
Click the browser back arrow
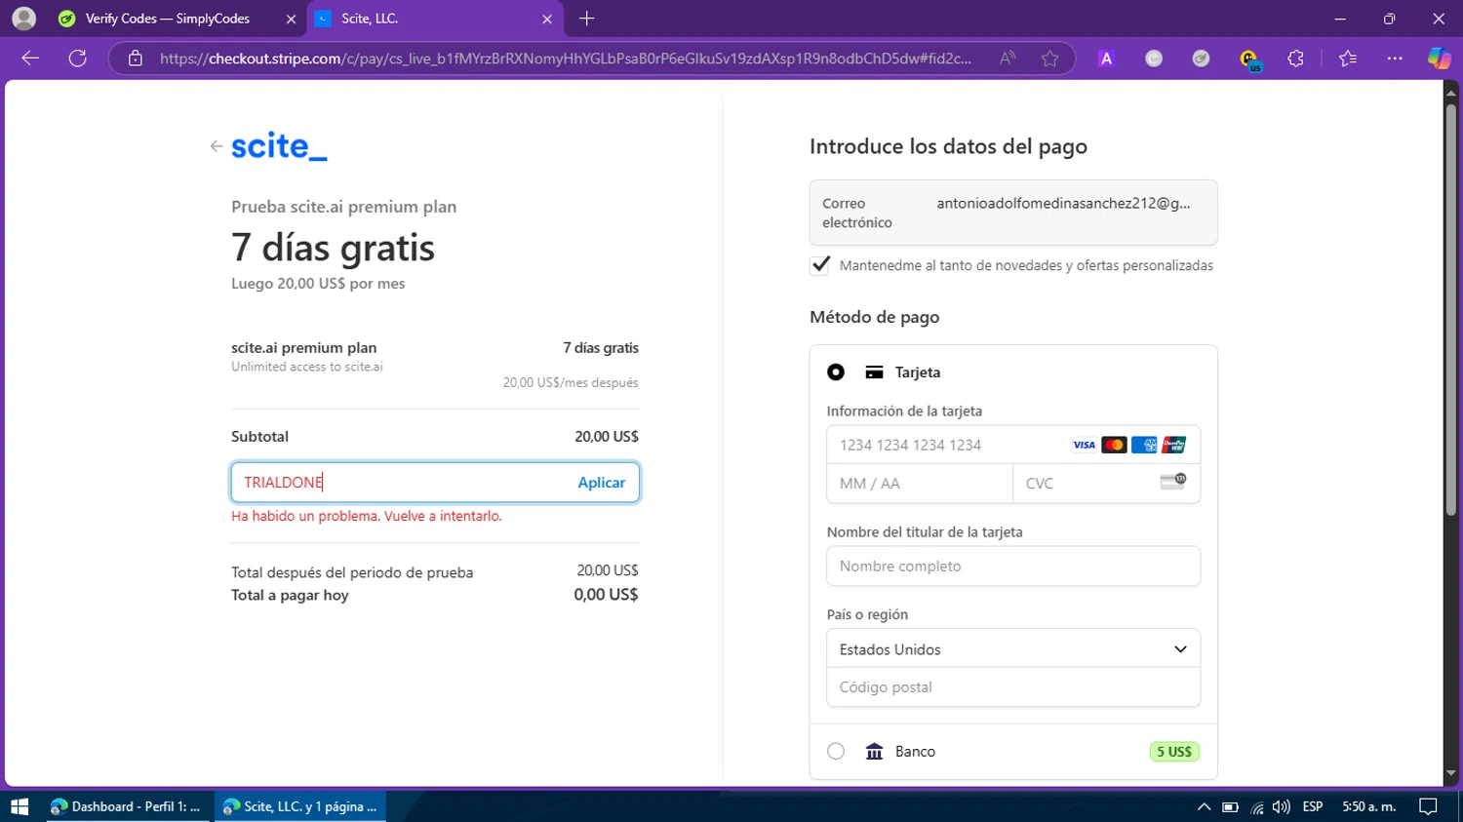(30, 59)
